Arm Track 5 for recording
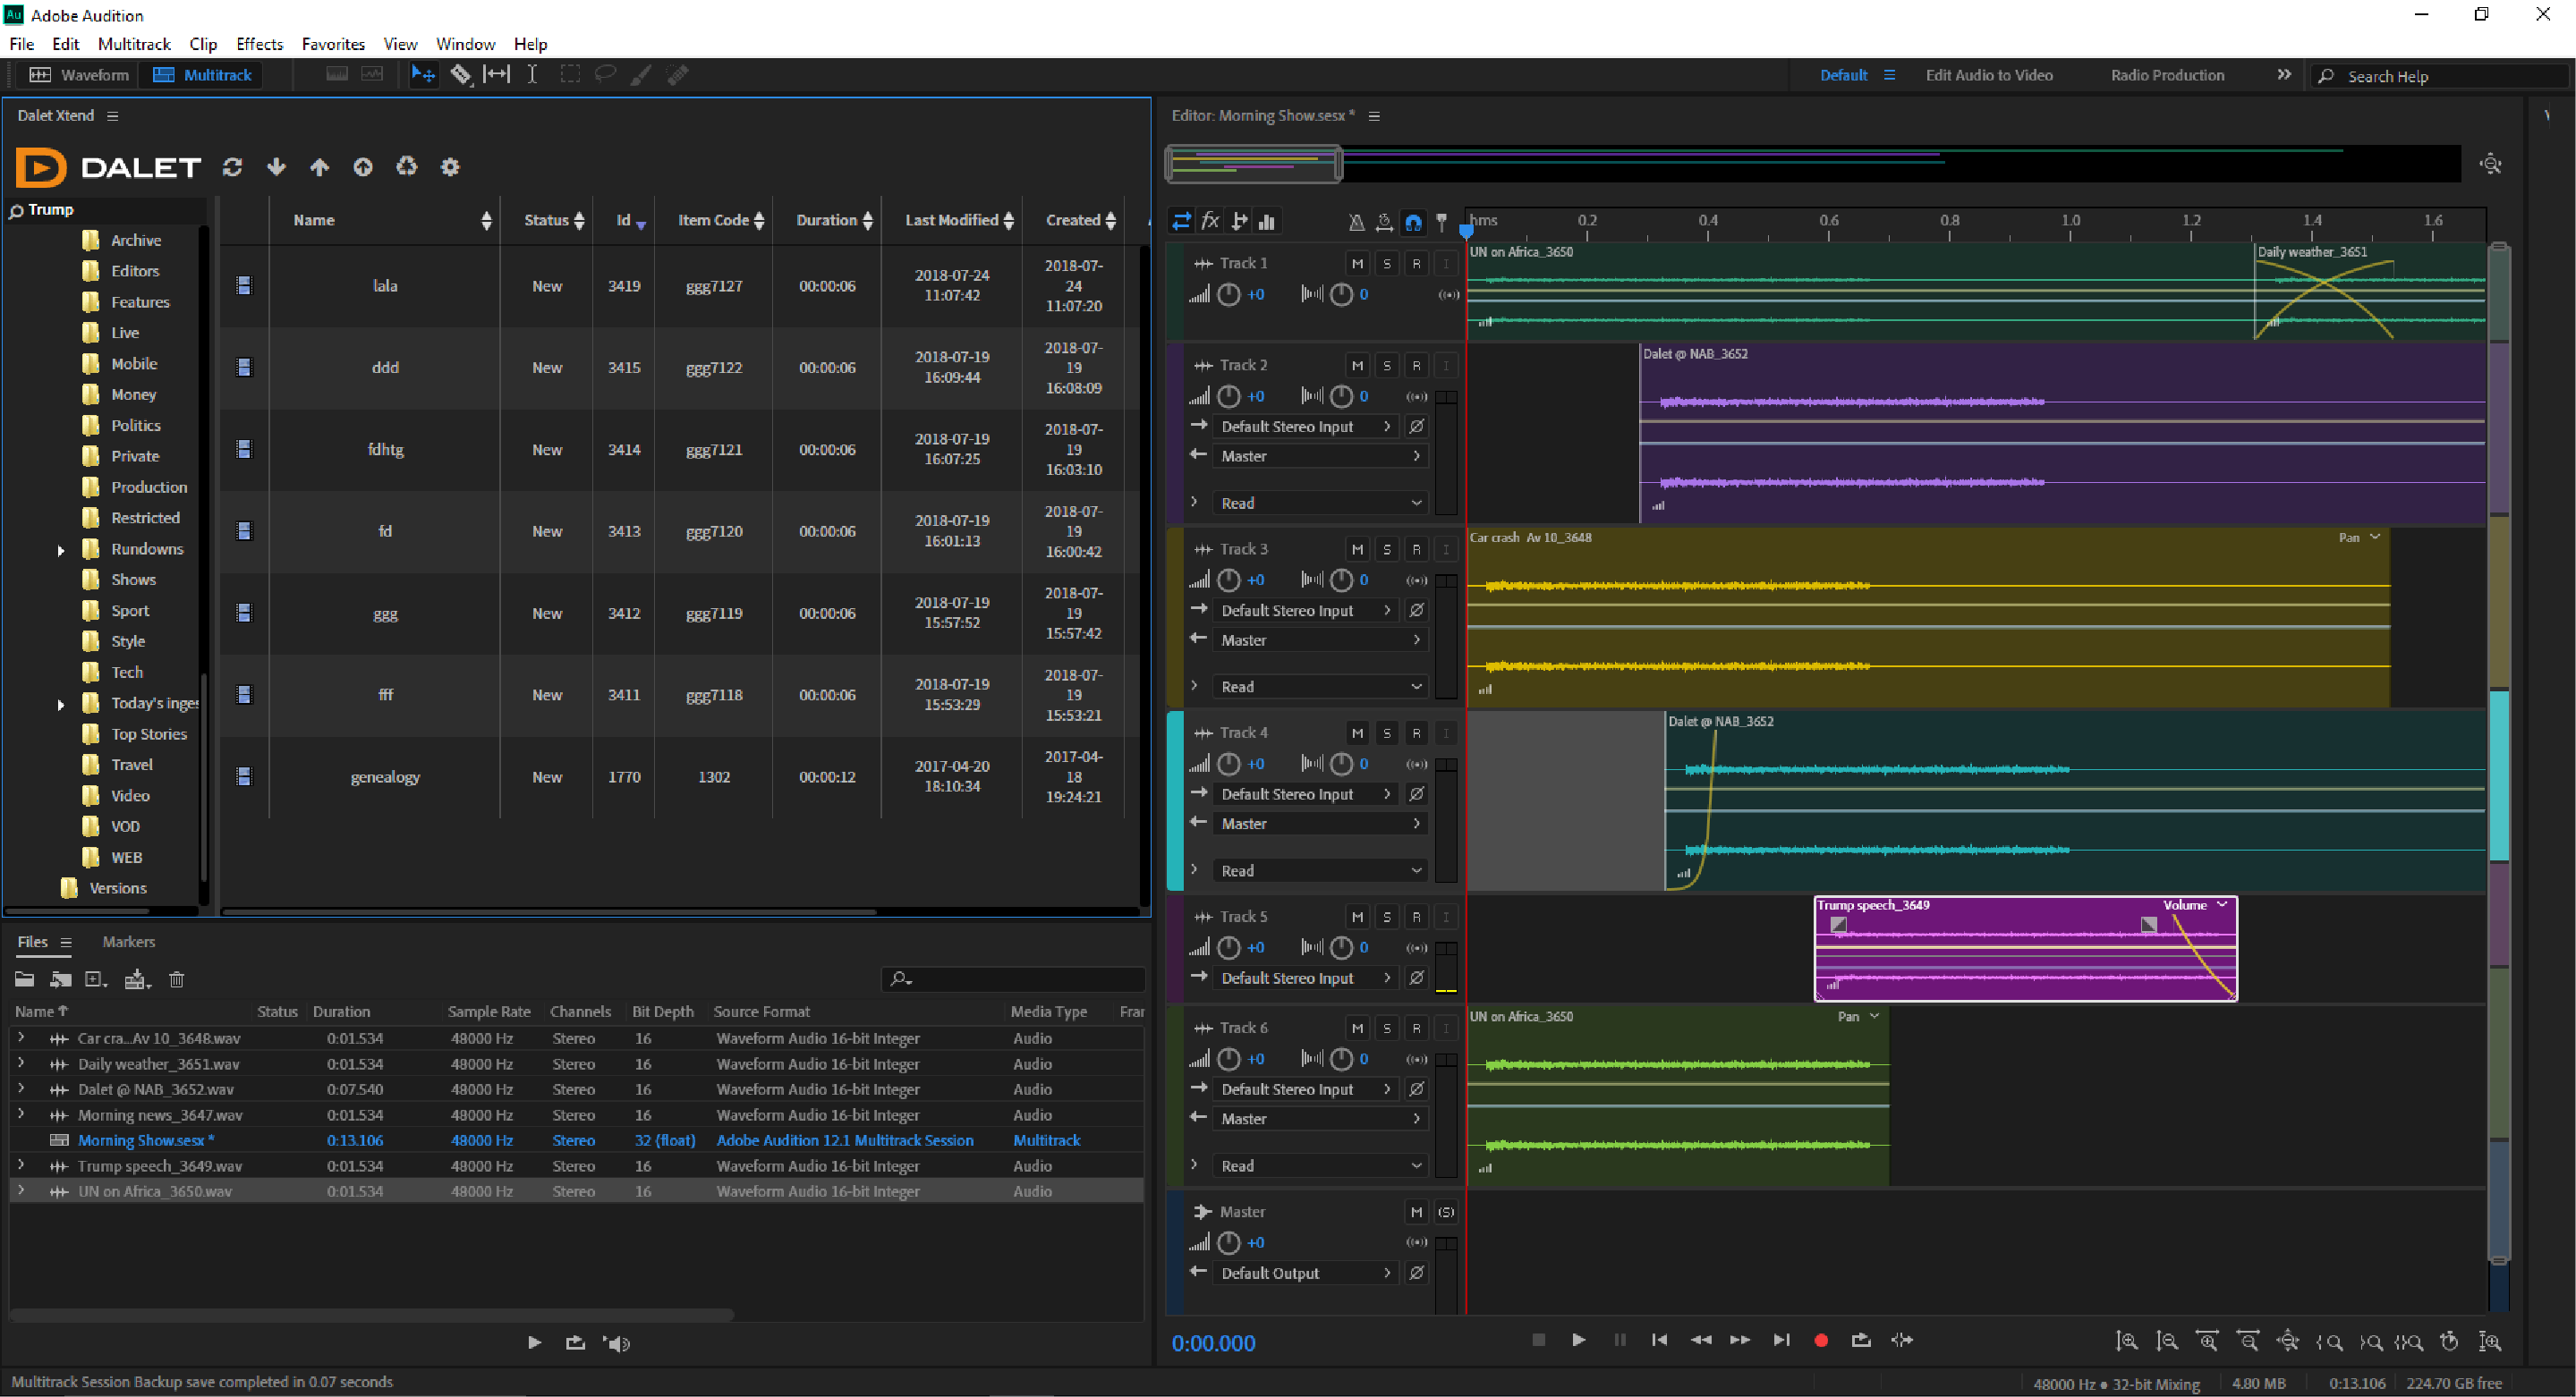The width and height of the screenshot is (2576, 1397). pos(1416,918)
